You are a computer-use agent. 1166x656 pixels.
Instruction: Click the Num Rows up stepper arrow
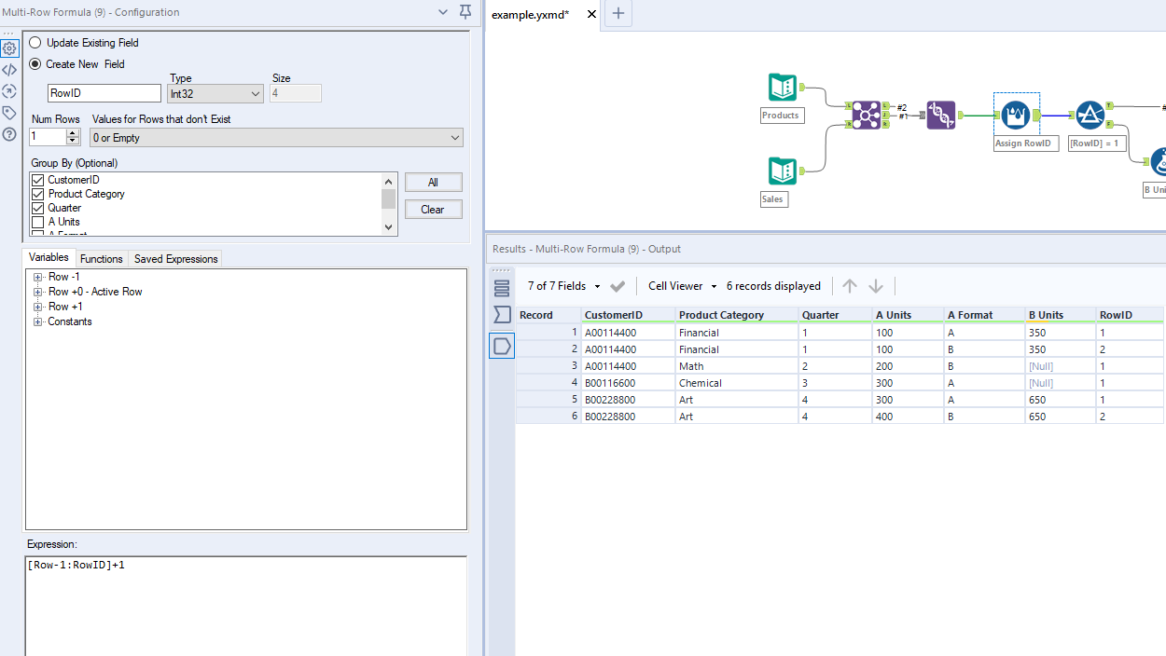(x=72, y=131)
